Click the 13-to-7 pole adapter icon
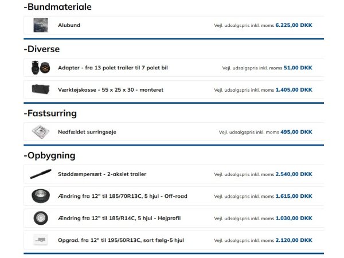344x258 pixels. (x=40, y=68)
